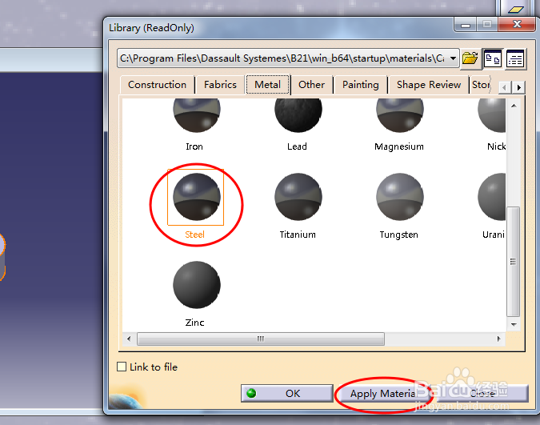
Task: Select the Zinc material sphere
Action: [x=197, y=285]
